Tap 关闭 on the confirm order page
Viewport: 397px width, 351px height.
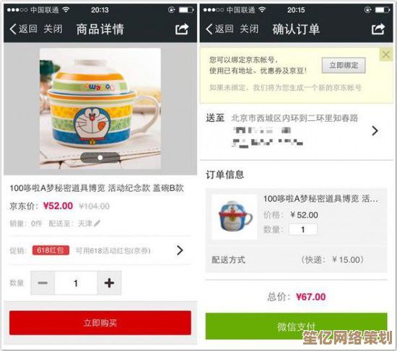pos(249,29)
